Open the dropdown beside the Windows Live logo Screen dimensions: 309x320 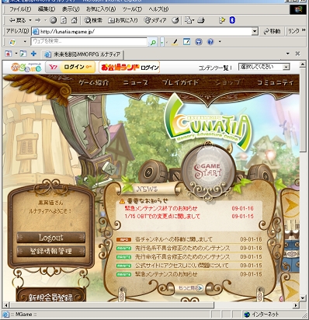[x=25, y=42]
